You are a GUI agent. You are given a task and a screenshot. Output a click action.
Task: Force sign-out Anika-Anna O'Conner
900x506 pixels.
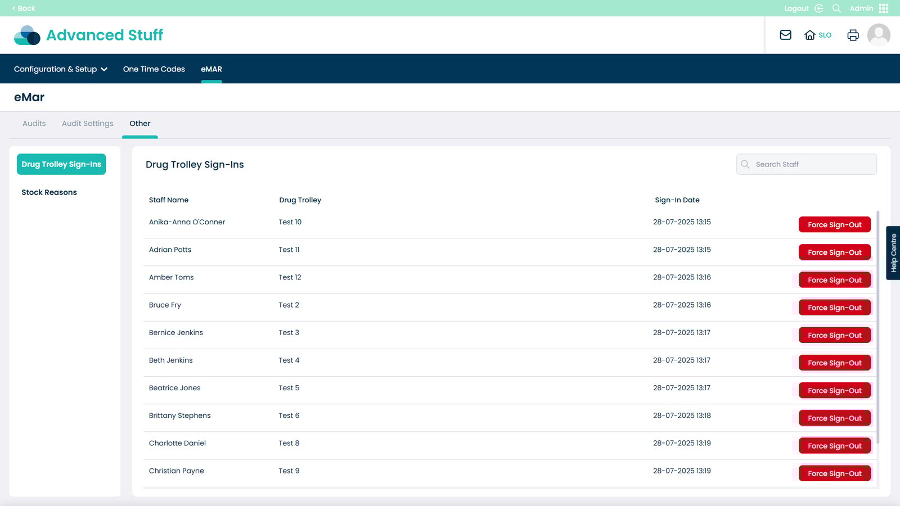[x=834, y=225]
